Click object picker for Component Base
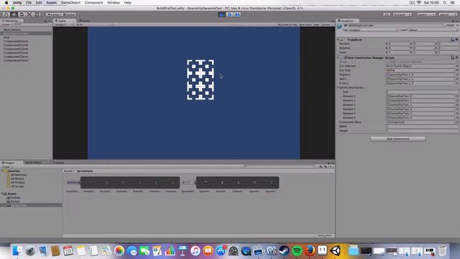 click(457, 122)
